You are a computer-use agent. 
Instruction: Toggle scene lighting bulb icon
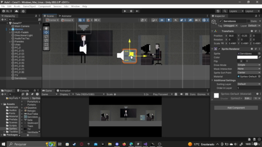(x=169, y=20)
